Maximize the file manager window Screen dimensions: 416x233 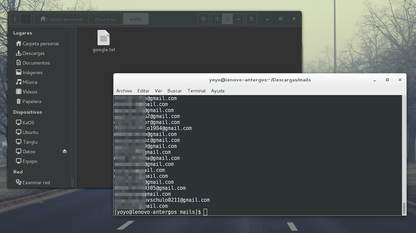point(281,19)
